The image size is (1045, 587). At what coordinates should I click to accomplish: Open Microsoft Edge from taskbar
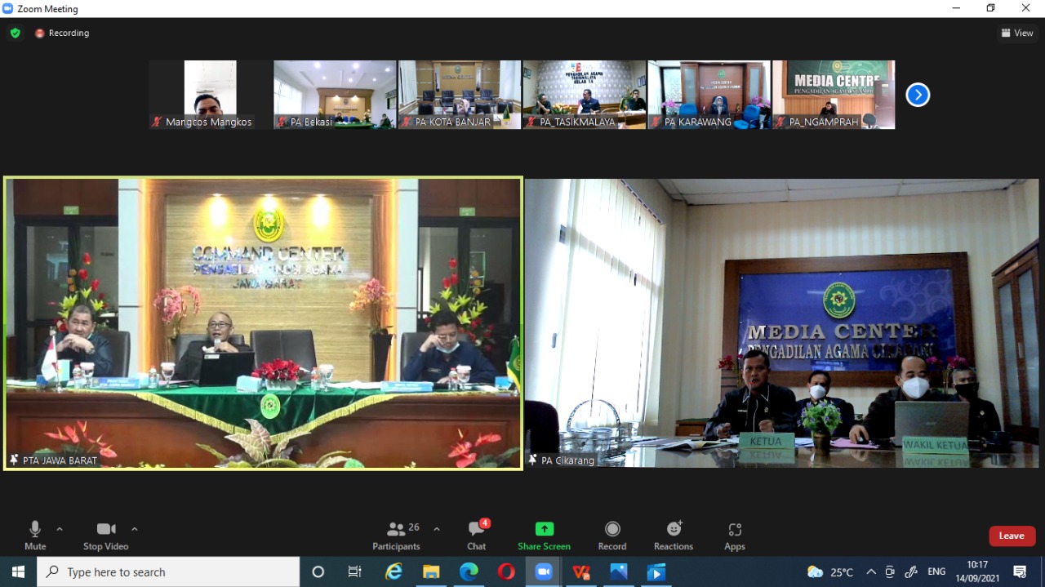(x=469, y=572)
